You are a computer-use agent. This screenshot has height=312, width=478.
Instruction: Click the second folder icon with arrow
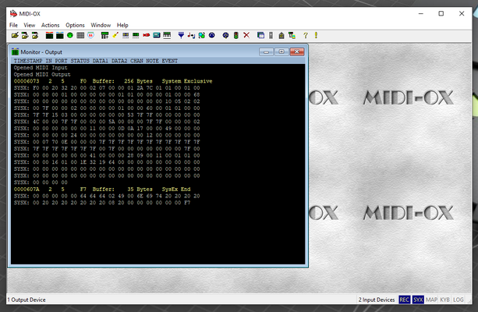[x=25, y=36]
